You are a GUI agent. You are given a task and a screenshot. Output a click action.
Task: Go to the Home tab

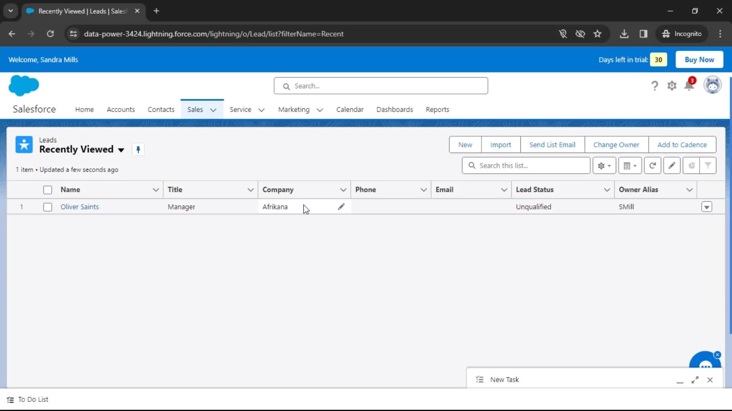tap(84, 110)
